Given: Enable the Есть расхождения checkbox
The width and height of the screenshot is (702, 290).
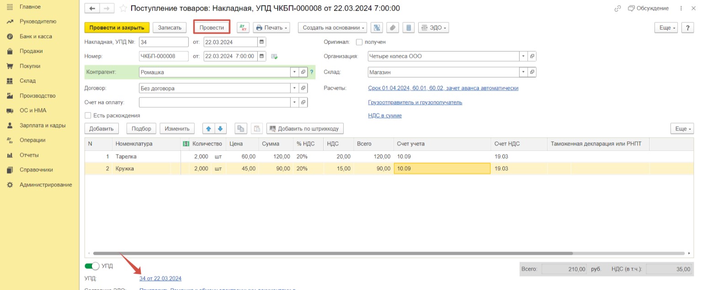Looking at the screenshot, I should pyautogui.click(x=88, y=116).
